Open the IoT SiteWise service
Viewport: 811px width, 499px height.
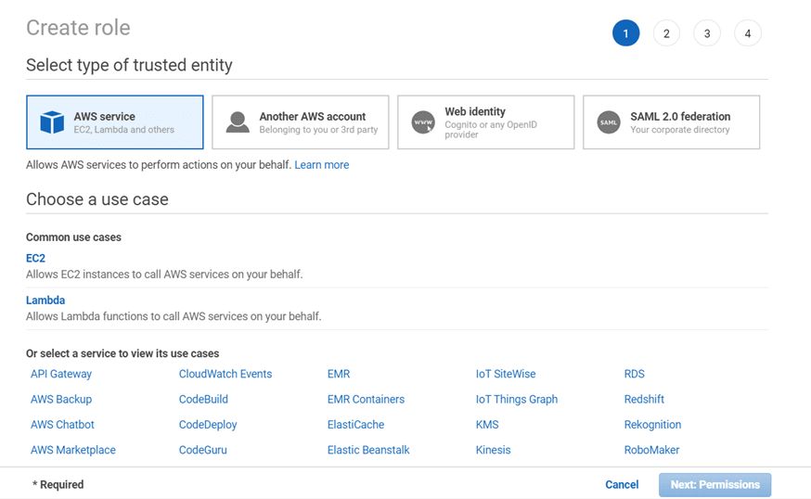(x=506, y=374)
